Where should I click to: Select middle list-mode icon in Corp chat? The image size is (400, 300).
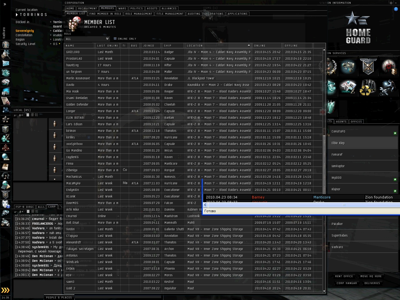(32, 212)
